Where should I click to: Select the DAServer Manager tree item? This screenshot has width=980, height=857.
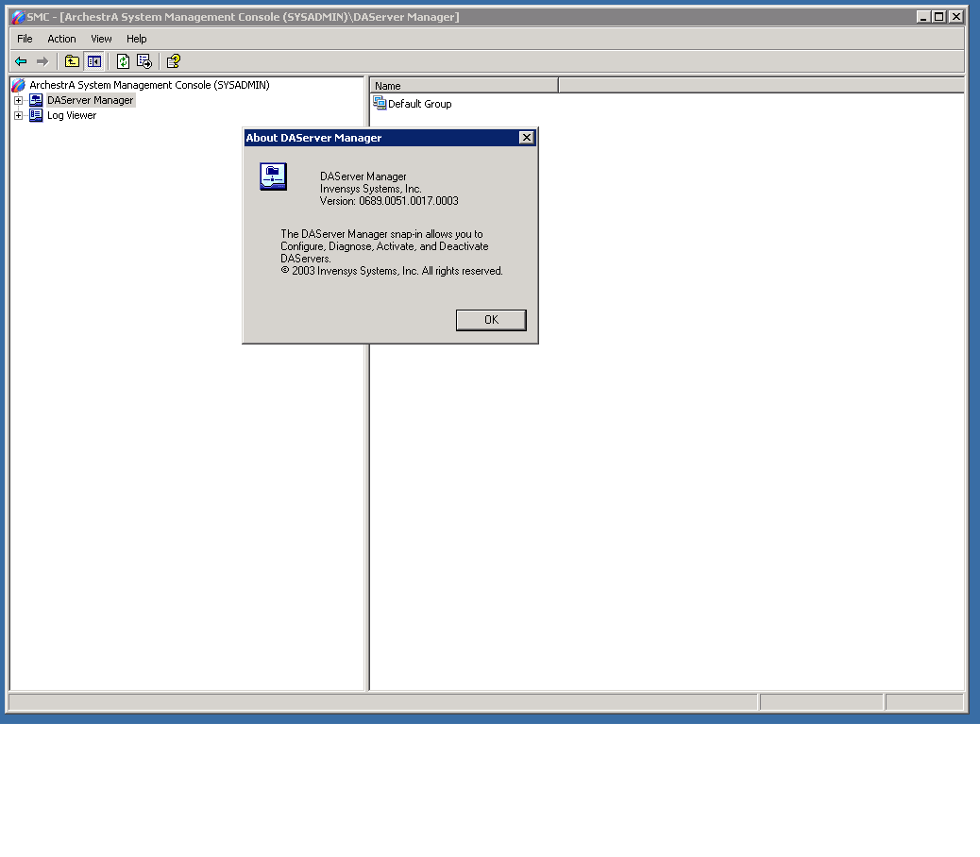coord(90,100)
